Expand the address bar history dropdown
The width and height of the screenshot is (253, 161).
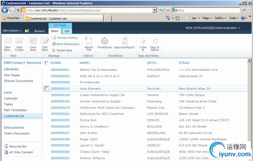(x=154, y=10)
